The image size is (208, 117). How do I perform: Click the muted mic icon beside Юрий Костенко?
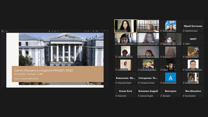[184, 31]
